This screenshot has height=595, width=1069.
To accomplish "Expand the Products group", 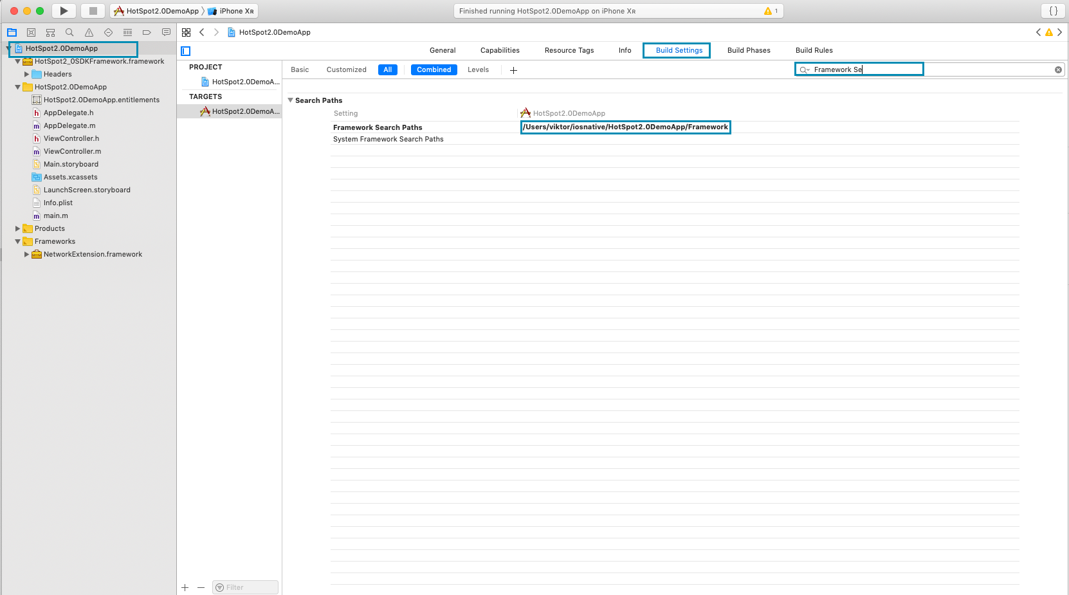I will (17, 228).
